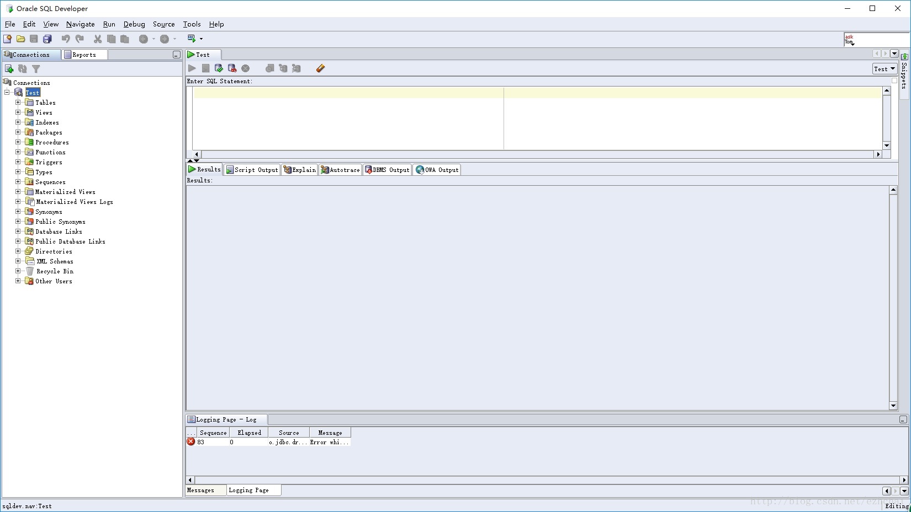Open the Tools menu

point(192,24)
